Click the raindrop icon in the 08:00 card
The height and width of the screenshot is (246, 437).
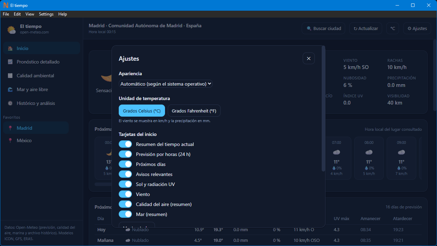(366, 168)
